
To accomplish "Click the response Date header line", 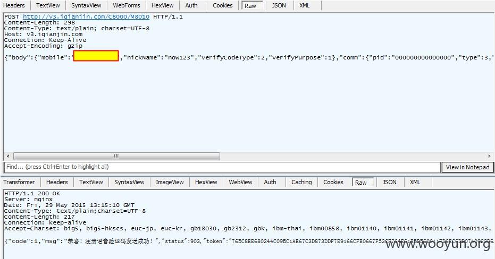I will (69, 205).
